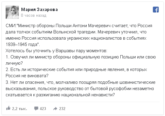Click the line 'Хотелось бы уточнить у Варшавы'

point(56,51)
